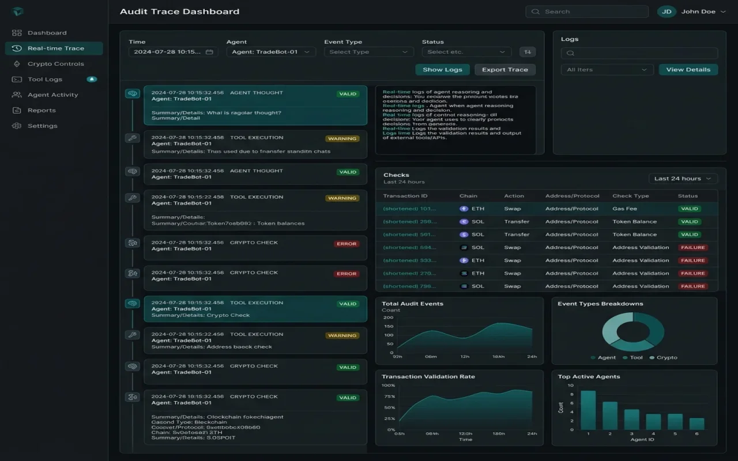This screenshot has height=461, width=738.
Task: Click the magnifier icon in Logs search field
Action: click(x=570, y=54)
